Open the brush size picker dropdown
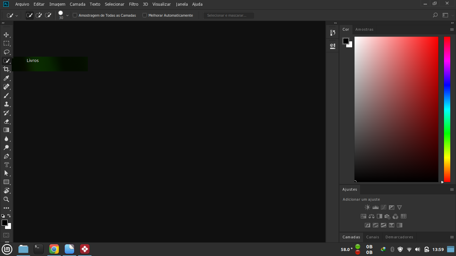 (67, 15)
